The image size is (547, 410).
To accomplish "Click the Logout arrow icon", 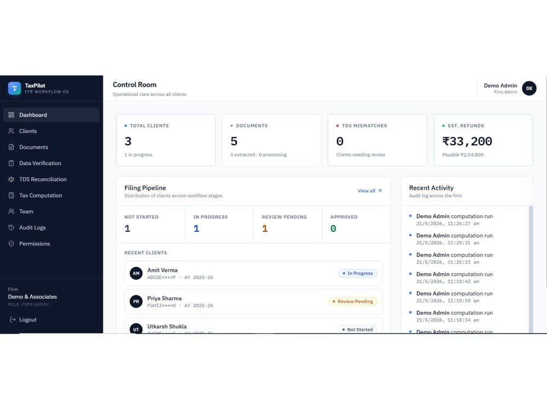I will pyautogui.click(x=13, y=319).
